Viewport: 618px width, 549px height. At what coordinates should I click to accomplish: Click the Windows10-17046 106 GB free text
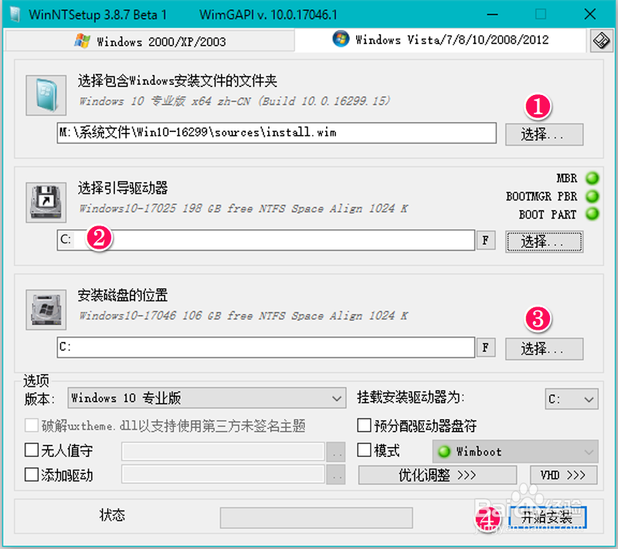243,316
